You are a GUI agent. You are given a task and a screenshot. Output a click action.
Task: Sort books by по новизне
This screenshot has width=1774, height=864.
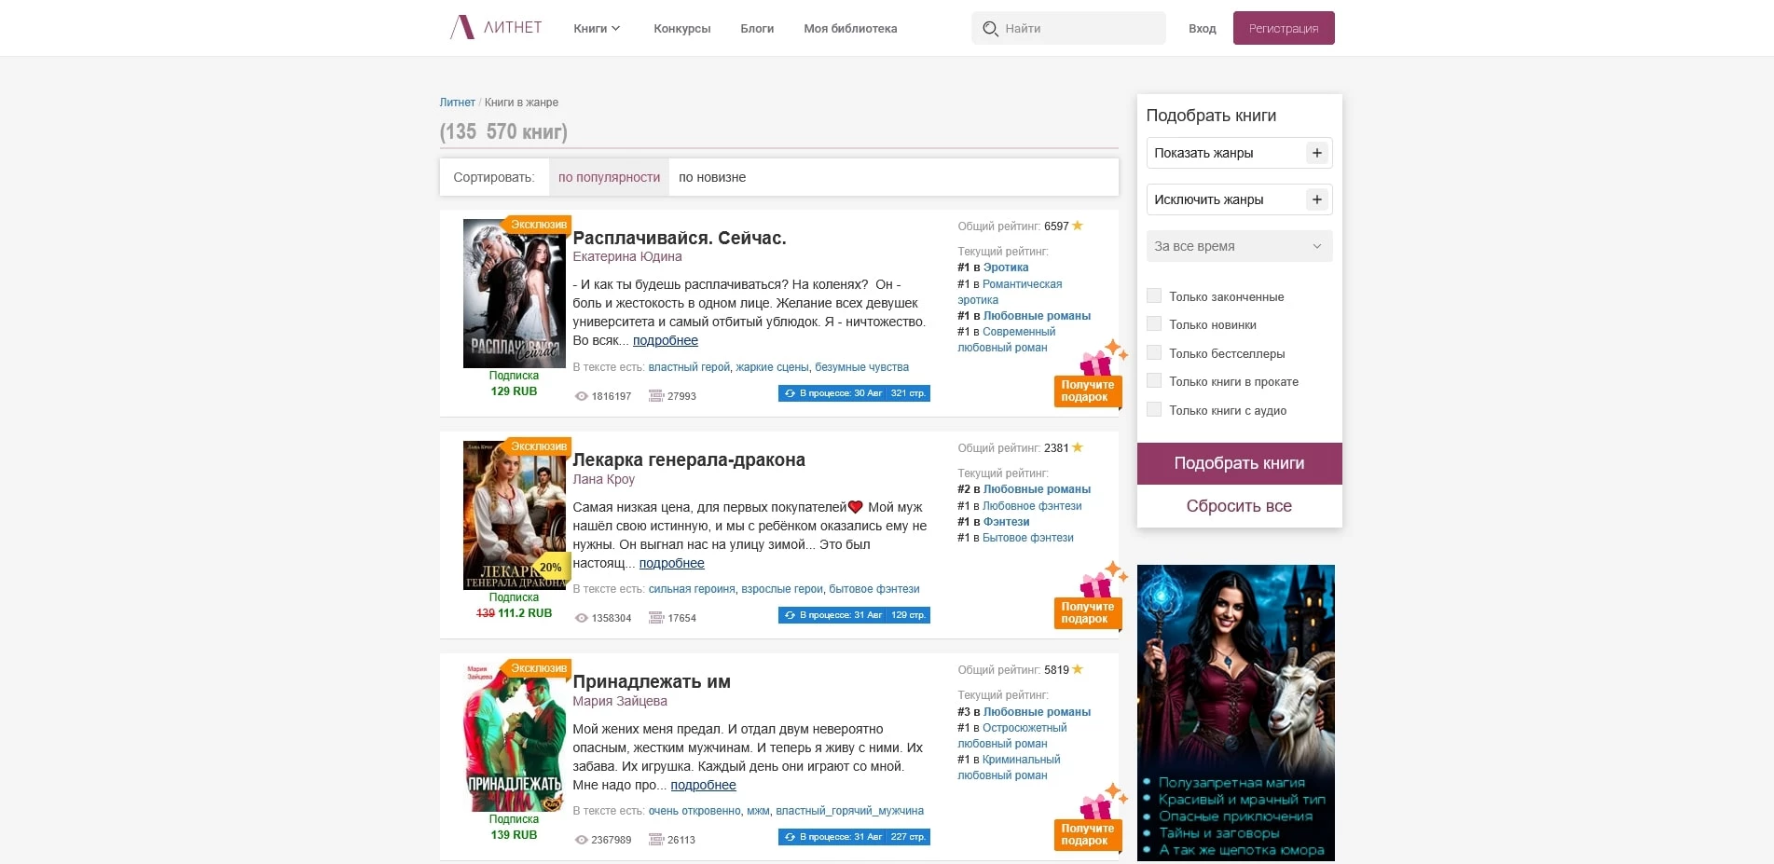(712, 177)
